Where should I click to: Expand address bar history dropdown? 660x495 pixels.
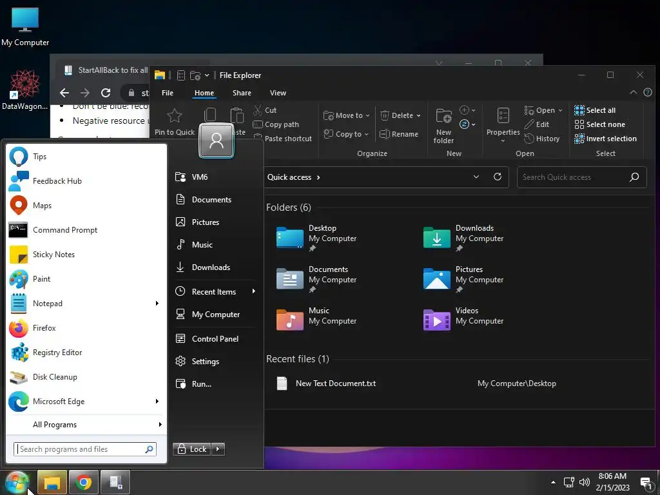point(476,177)
